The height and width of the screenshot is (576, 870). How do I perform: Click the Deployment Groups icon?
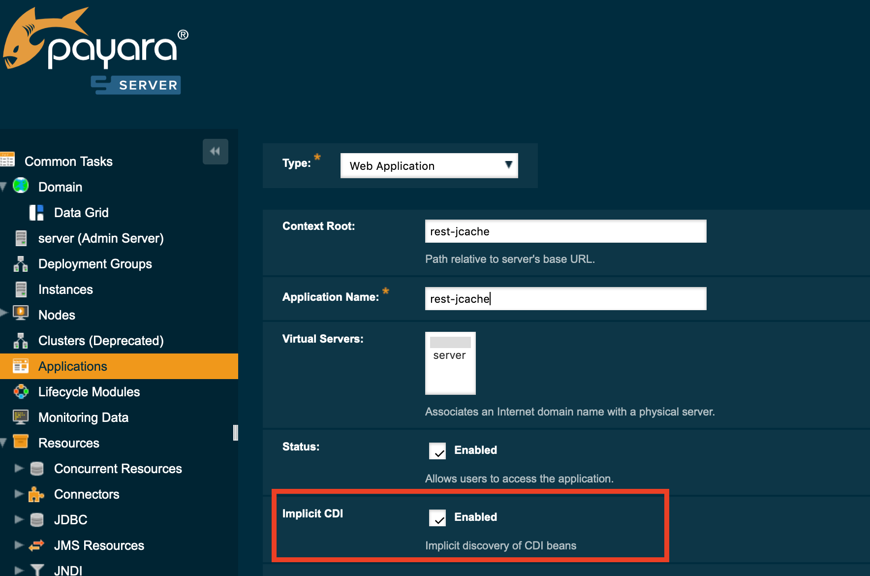coord(21,264)
